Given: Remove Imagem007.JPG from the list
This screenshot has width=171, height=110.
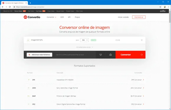Looking at the screenshot, I should [142, 40].
